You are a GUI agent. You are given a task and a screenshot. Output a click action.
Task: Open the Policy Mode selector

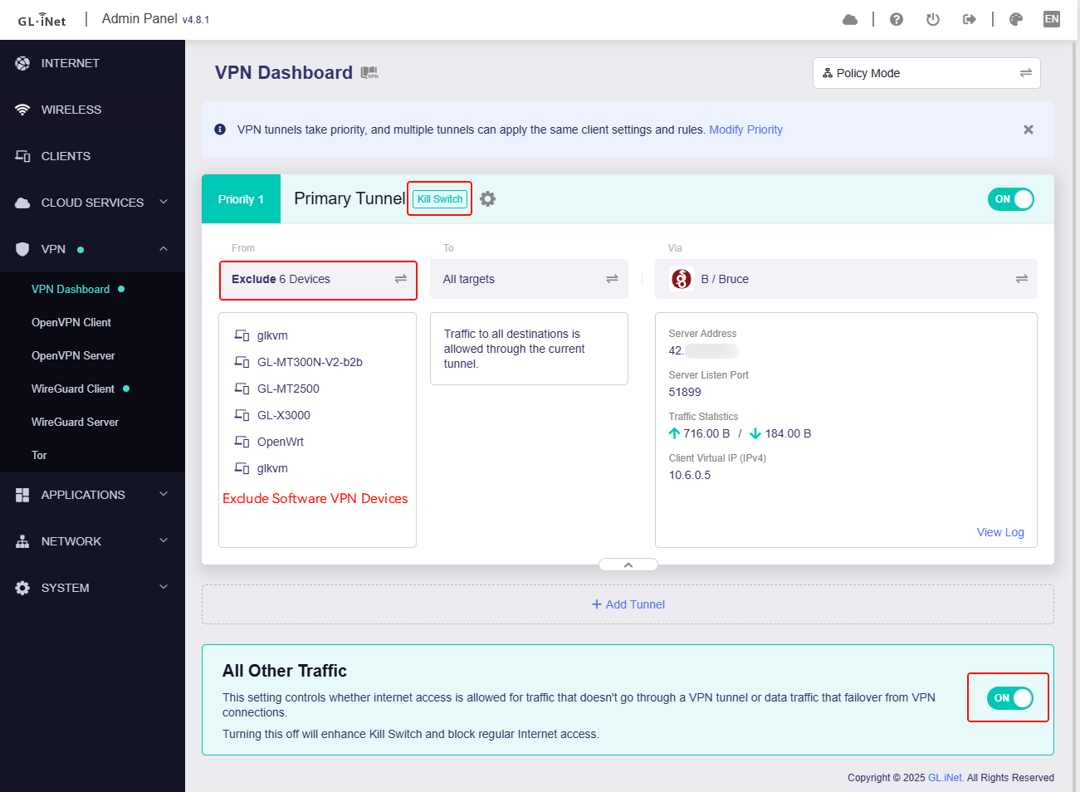926,73
